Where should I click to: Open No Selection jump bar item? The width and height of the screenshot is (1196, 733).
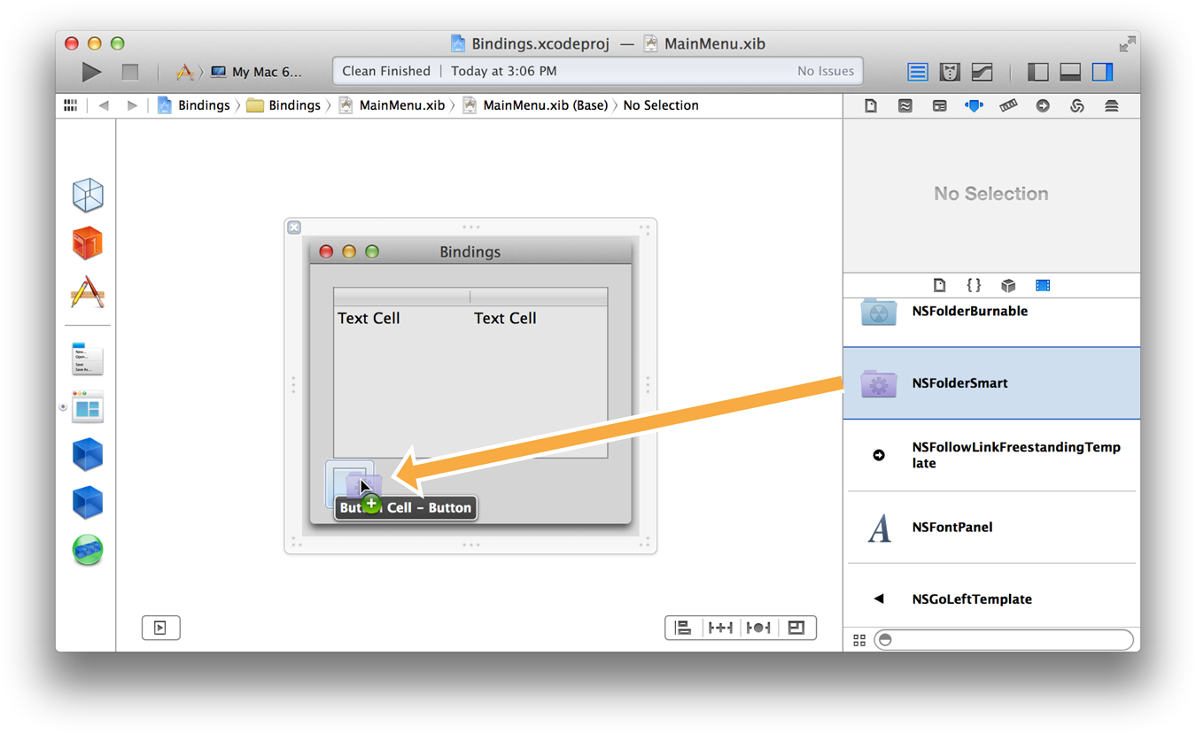(661, 105)
